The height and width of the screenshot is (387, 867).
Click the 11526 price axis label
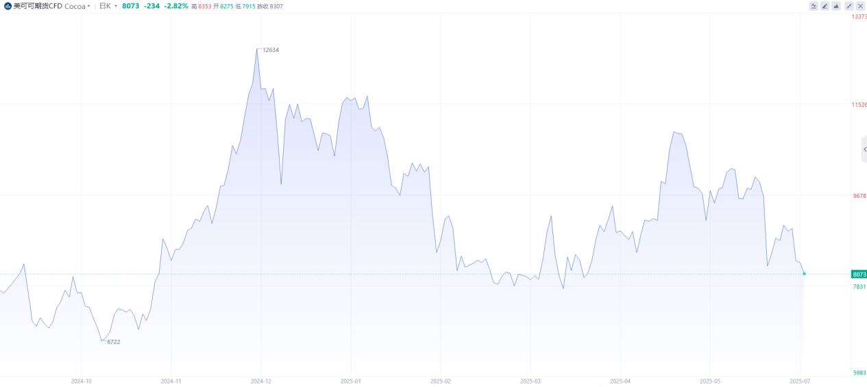tap(859, 105)
